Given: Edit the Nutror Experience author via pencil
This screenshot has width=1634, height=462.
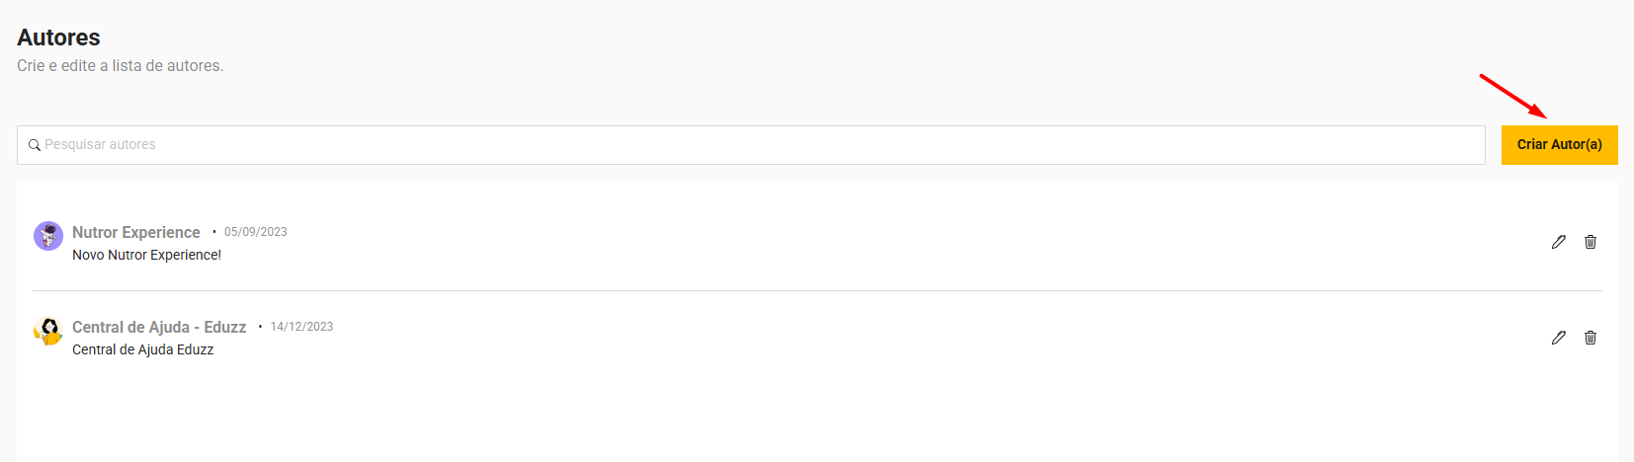Looking at the screenshot, I should (x=1559, y=242).
